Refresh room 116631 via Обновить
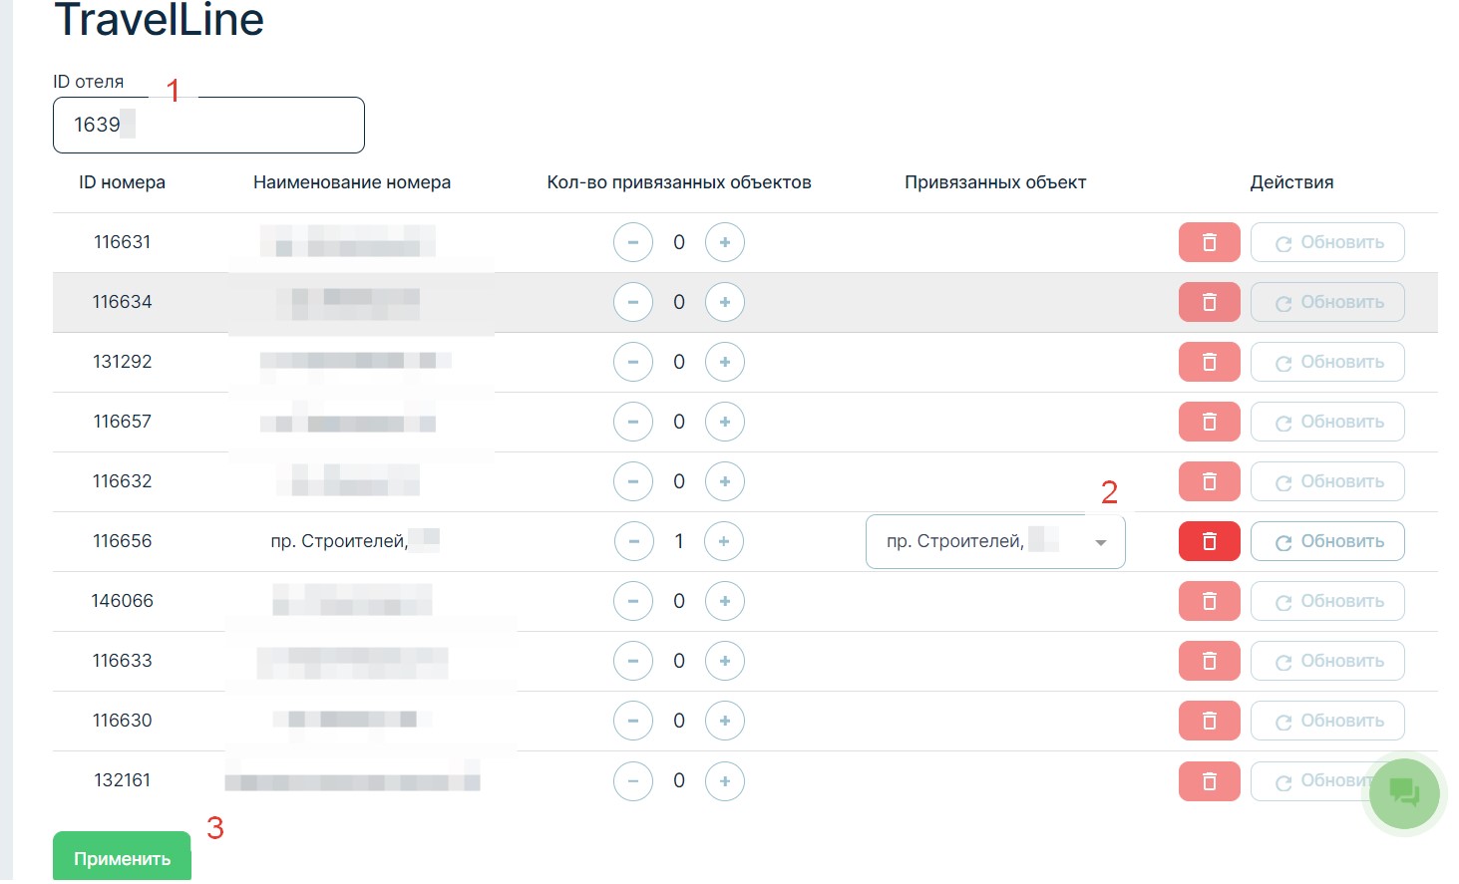Viewport: 1459px width, 884px height. [1327, 242]
